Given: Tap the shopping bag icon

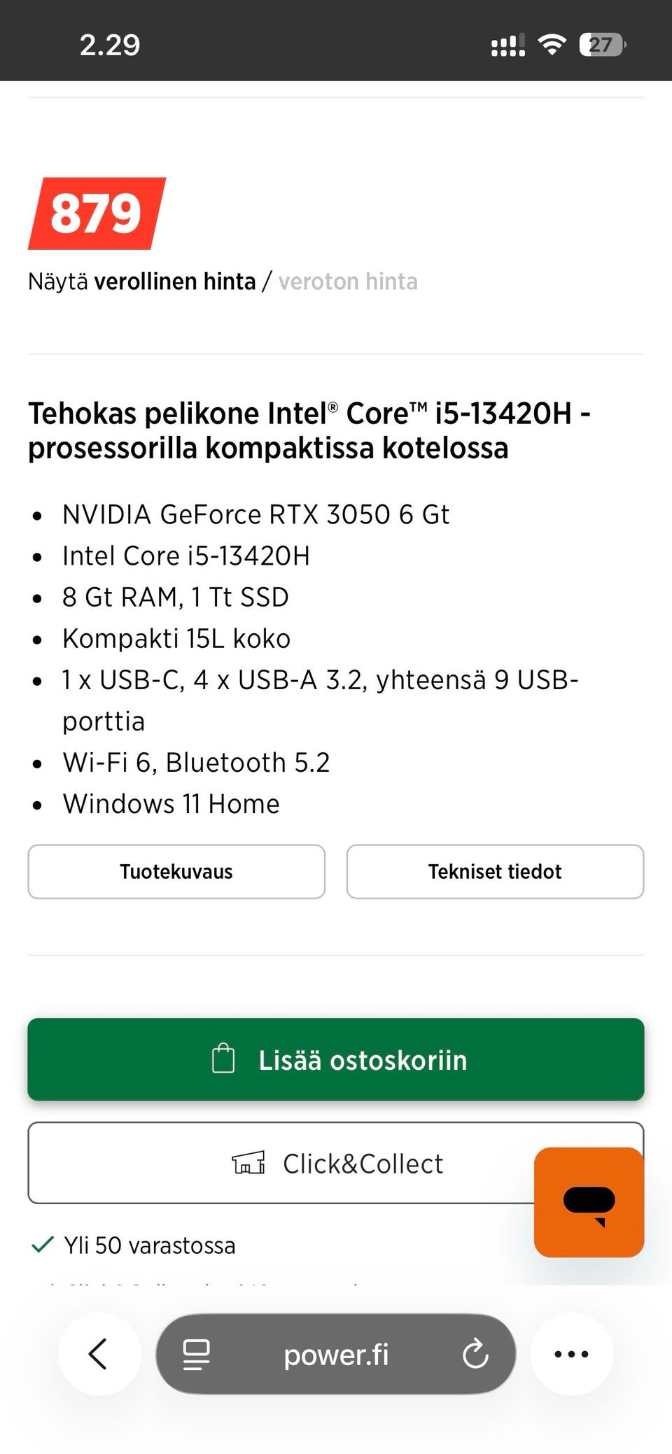Looking at the screenshot, I should click(223, 1059).
